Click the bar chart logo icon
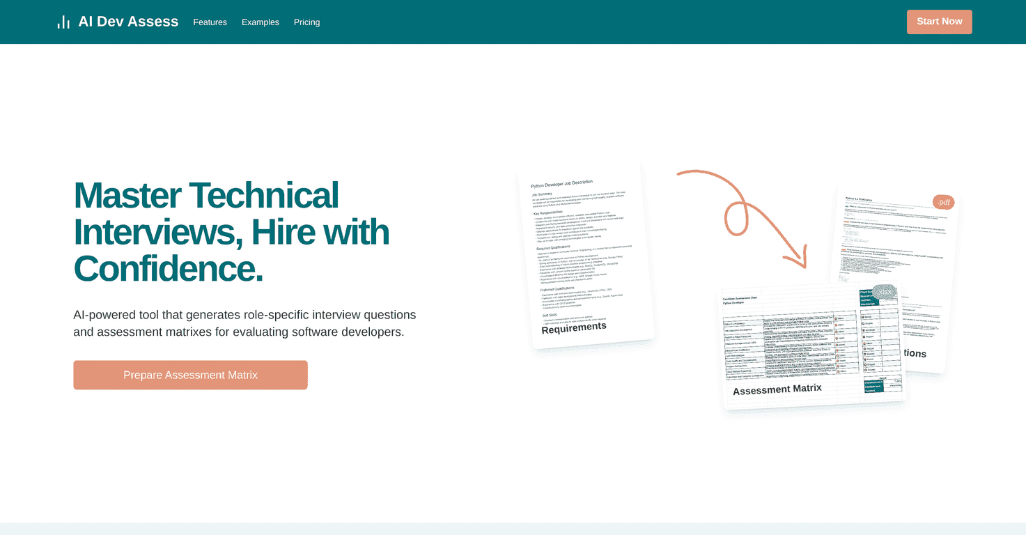This screenshot has width=1026, height=535. coord(63,22)
